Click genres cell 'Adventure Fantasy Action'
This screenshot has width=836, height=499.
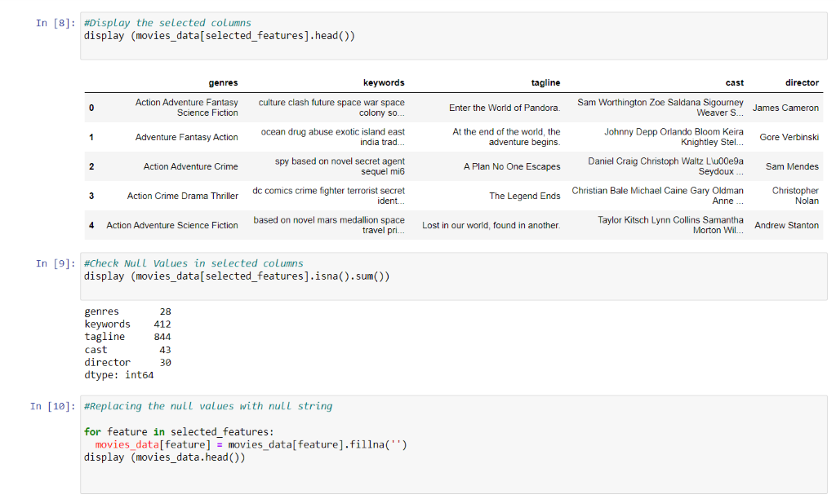(x=187, y=137)
